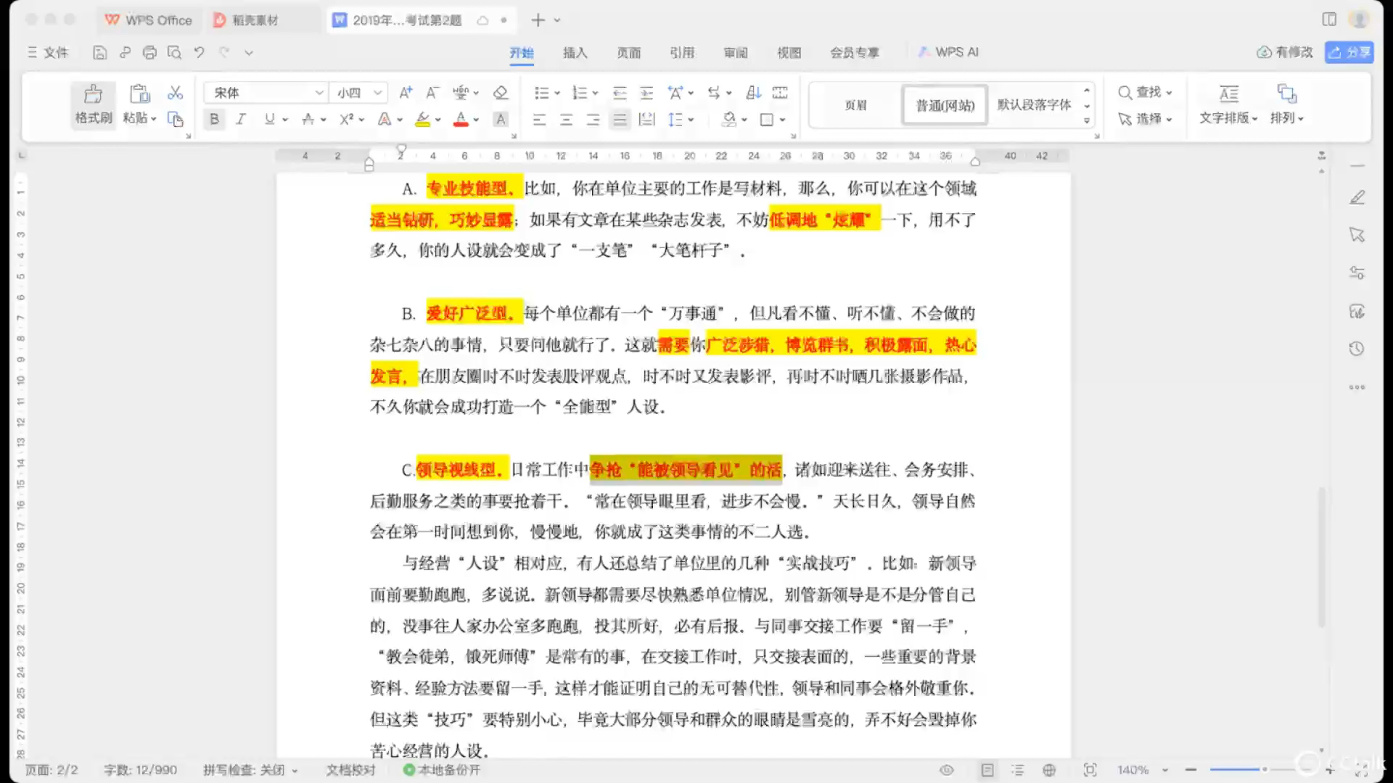The width and height of the screenshot is (1393, 783).
Task: Open the 查找 find menu
Action: coord(1146,93)
